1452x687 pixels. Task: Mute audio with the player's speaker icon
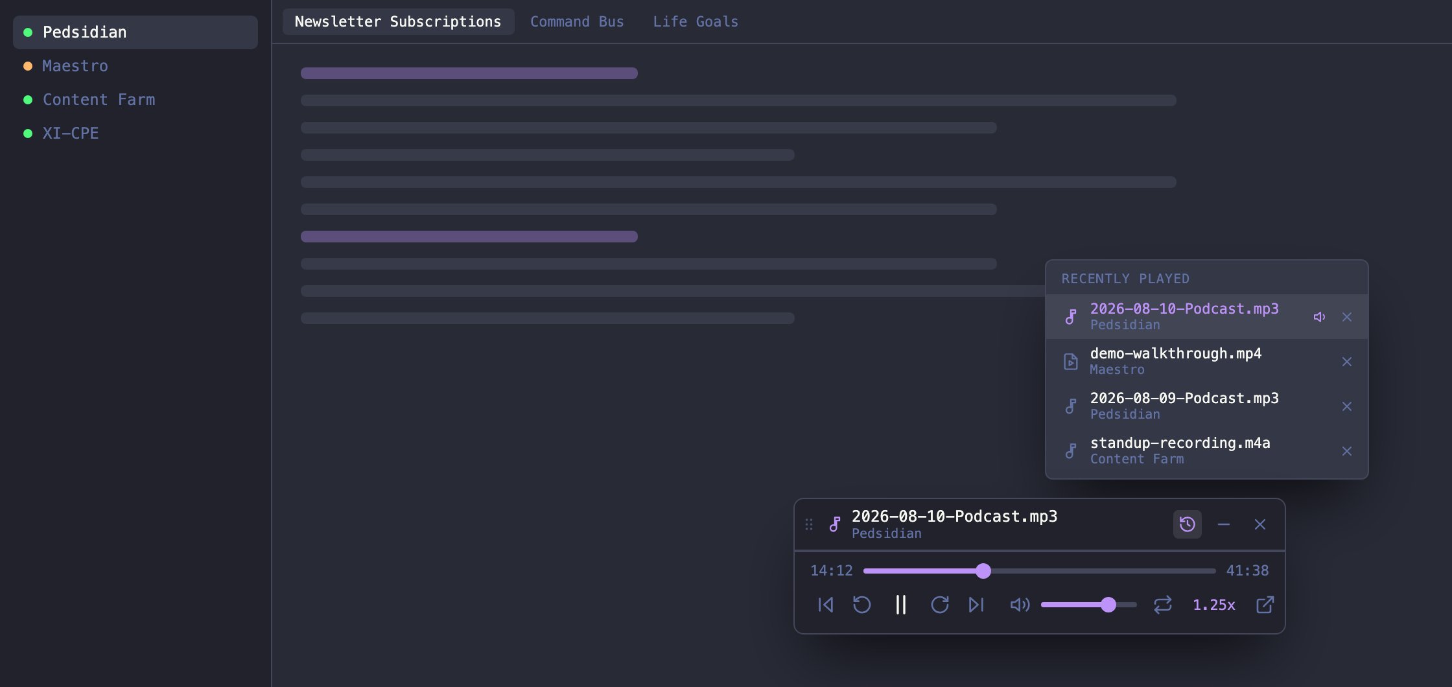pos(1020,605)
